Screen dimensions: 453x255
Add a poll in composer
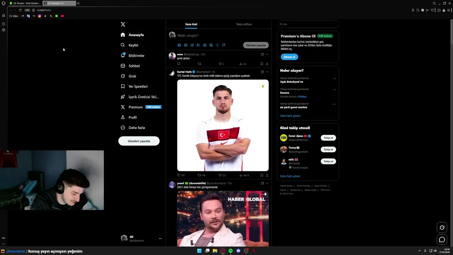point(198,45)
